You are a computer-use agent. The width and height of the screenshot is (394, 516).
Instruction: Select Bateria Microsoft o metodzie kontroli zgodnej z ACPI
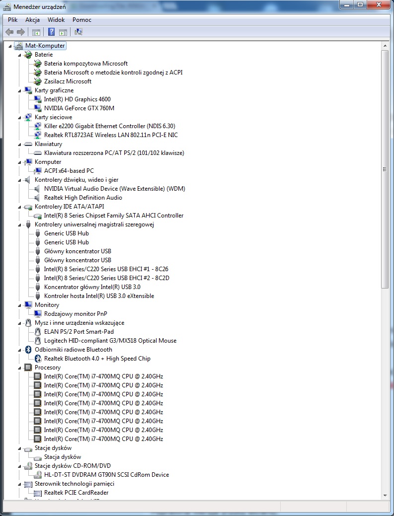coord(113,73)
